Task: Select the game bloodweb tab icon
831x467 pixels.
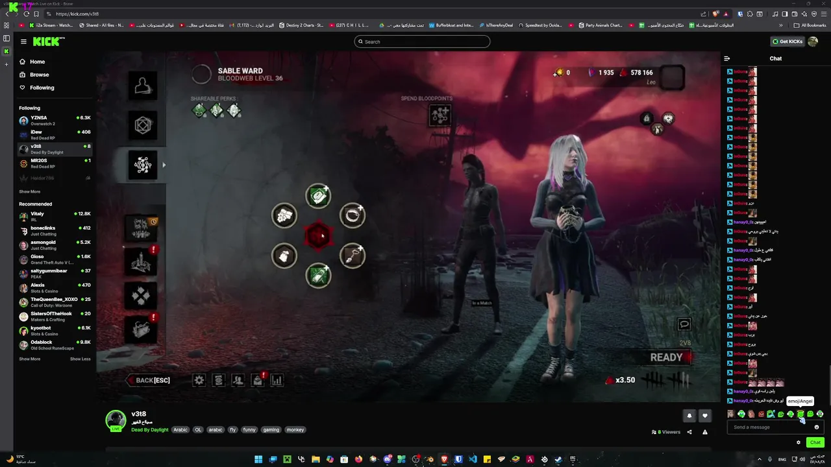Action: coord(142,165)
